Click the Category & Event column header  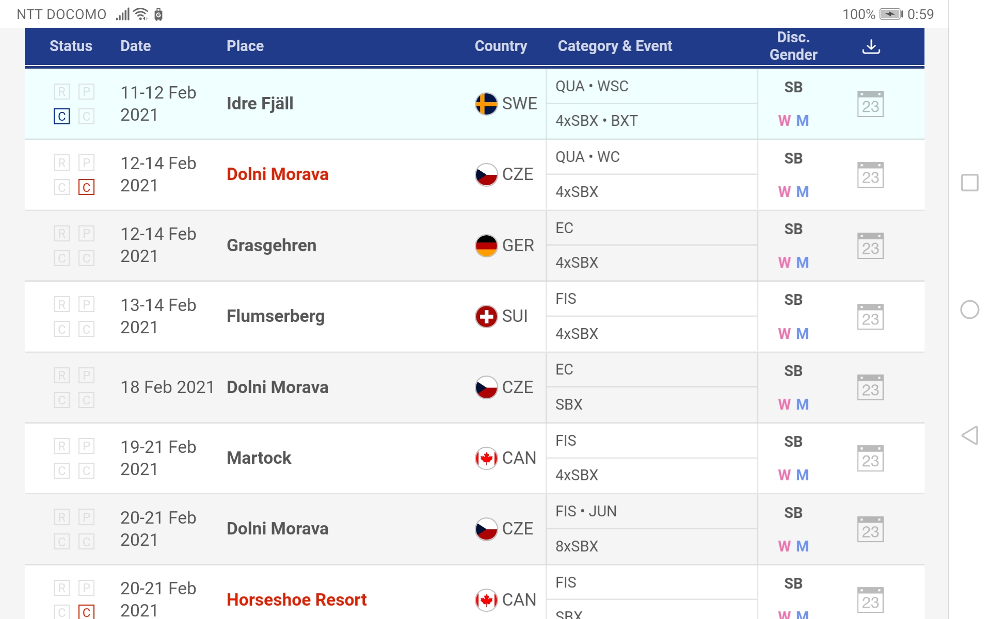[x=614, y=46]
